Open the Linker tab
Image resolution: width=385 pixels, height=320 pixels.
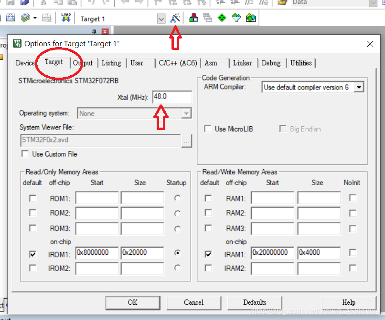click(242, 63)
